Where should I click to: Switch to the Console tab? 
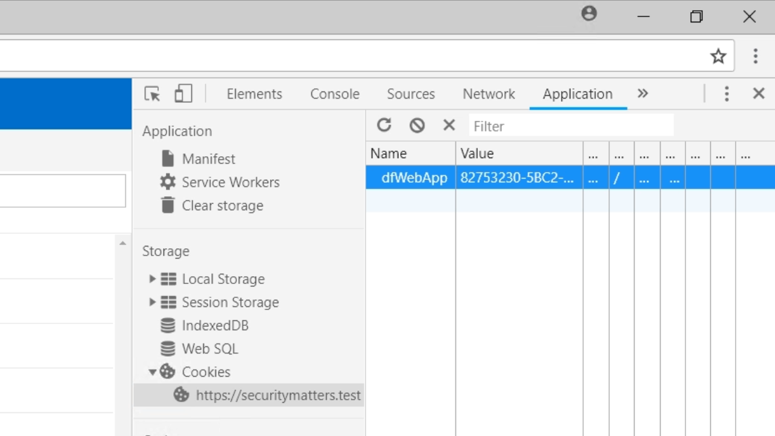point(335,94)
